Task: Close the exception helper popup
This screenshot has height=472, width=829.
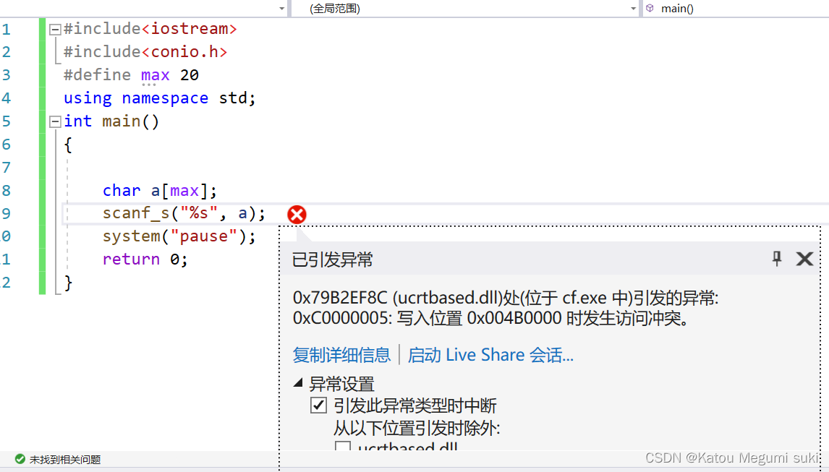Action: coord(804,259)
